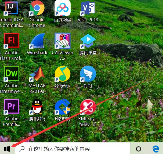
Task: Click the taskbar search box 在这里输入你要搜索的内容
Action: [73, 148]
